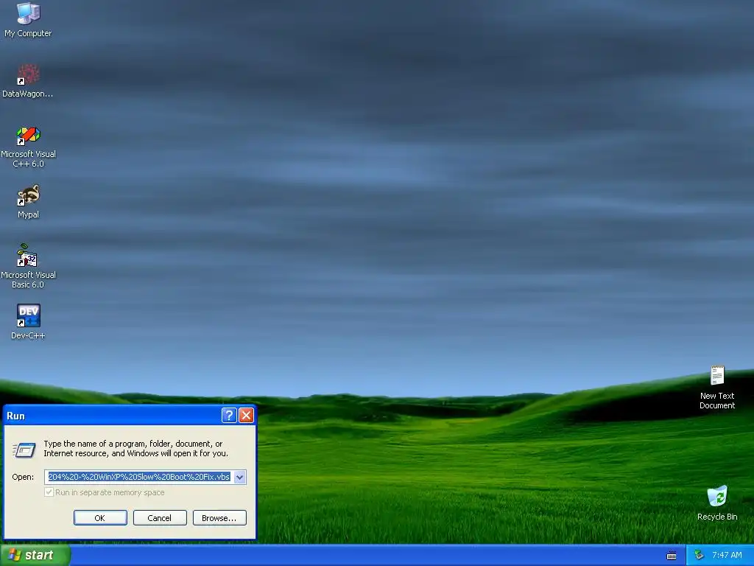Click the on-screen keyboard taskbar icon
754x566 pixels.
click(672, 556)
